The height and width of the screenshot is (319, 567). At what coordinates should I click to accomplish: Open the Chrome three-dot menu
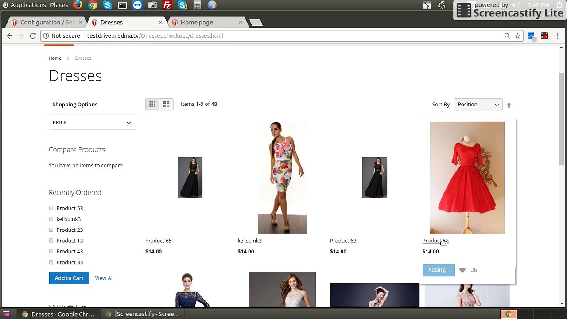pos(557,35)
